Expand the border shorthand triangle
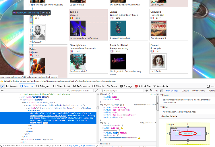 (112, 115)
